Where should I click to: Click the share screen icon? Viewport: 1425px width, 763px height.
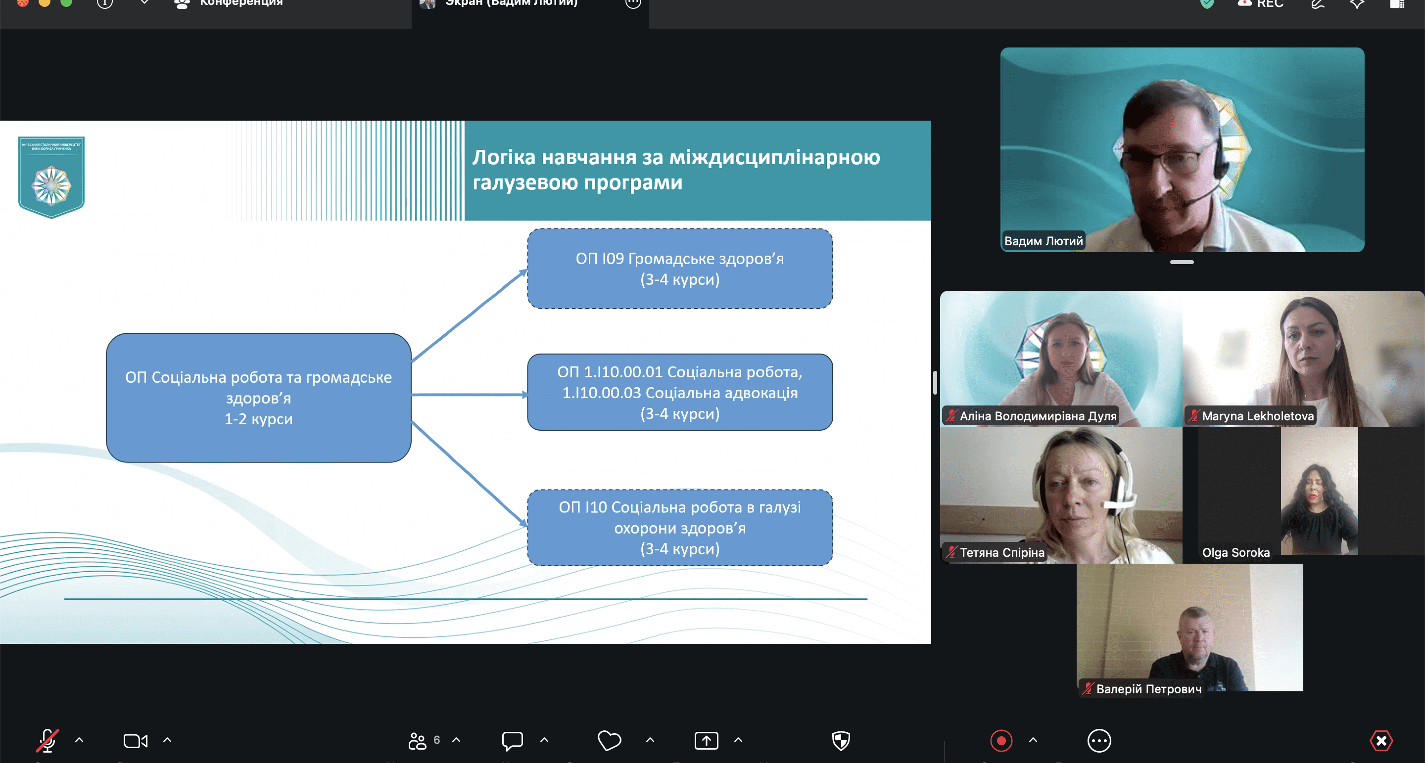707,740
